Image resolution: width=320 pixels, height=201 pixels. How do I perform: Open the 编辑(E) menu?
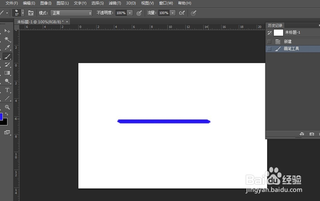coord(29,3)
